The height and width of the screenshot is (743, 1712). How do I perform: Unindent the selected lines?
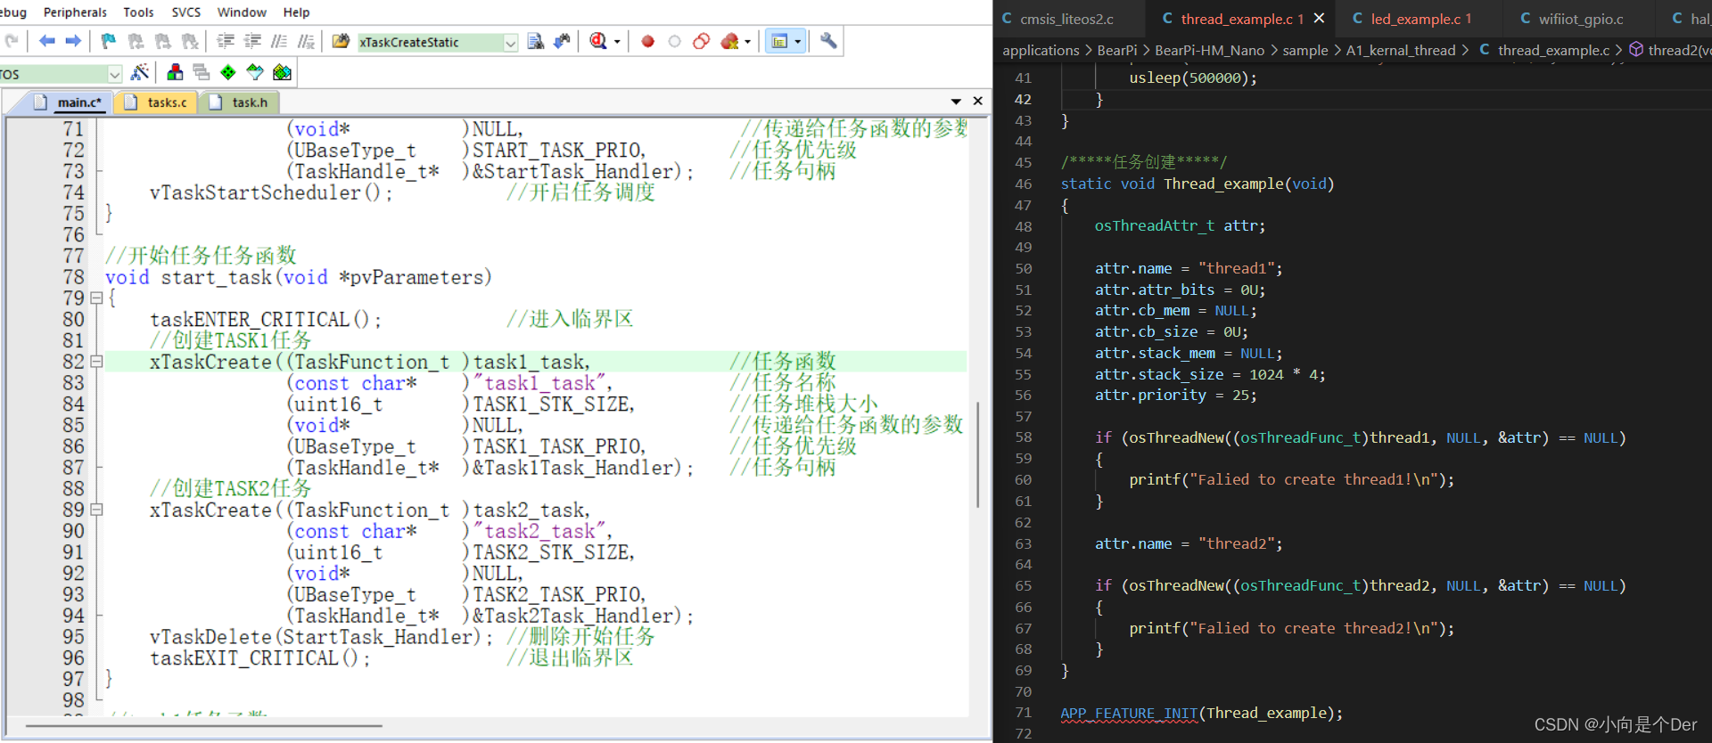[252, 41]
